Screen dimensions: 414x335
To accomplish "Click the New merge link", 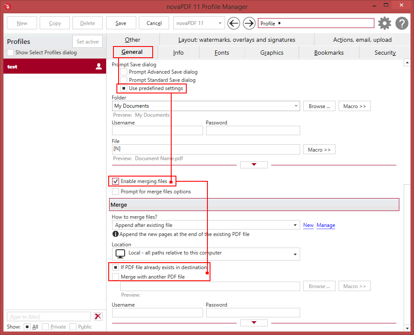I will pyautogui.click(x=308, y=225).
